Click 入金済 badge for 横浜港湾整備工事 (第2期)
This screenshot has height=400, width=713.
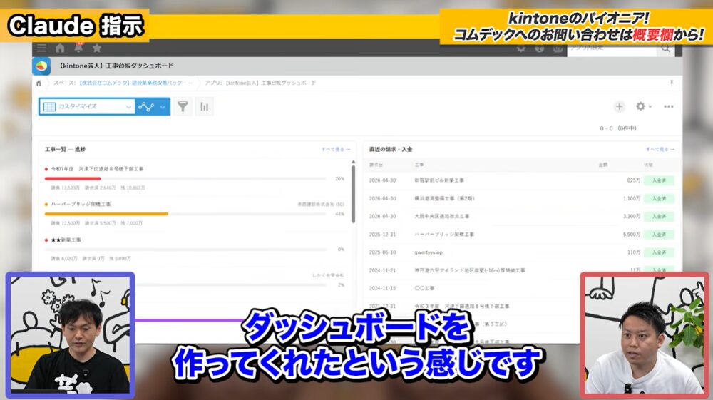click(x=659, y=199)
